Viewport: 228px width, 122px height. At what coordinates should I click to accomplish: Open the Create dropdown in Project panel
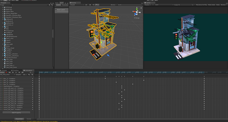[x=2, y=5]
